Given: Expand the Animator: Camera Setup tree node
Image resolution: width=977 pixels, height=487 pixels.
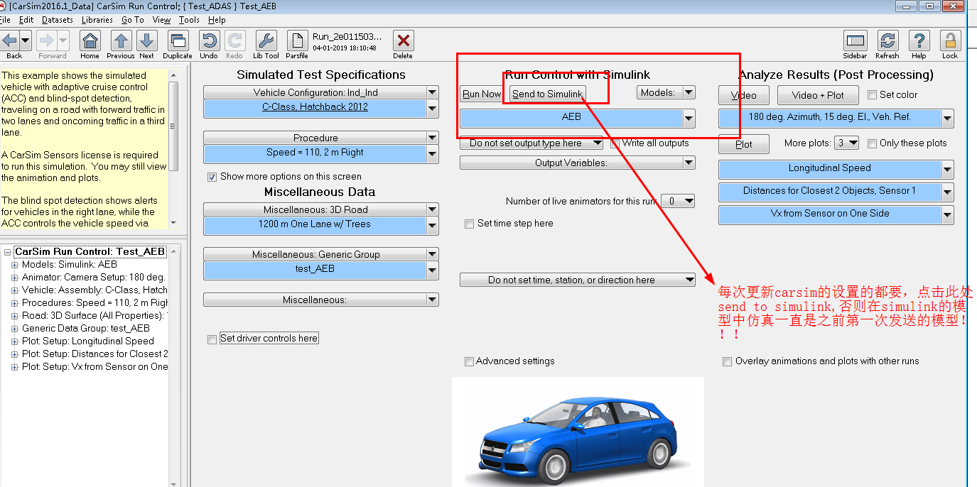Looking at the screenshot, I should (x=15, y=277).
